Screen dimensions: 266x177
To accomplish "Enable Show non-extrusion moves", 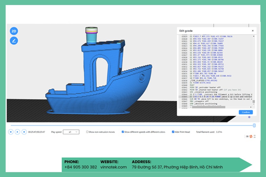I will (87, 132).
